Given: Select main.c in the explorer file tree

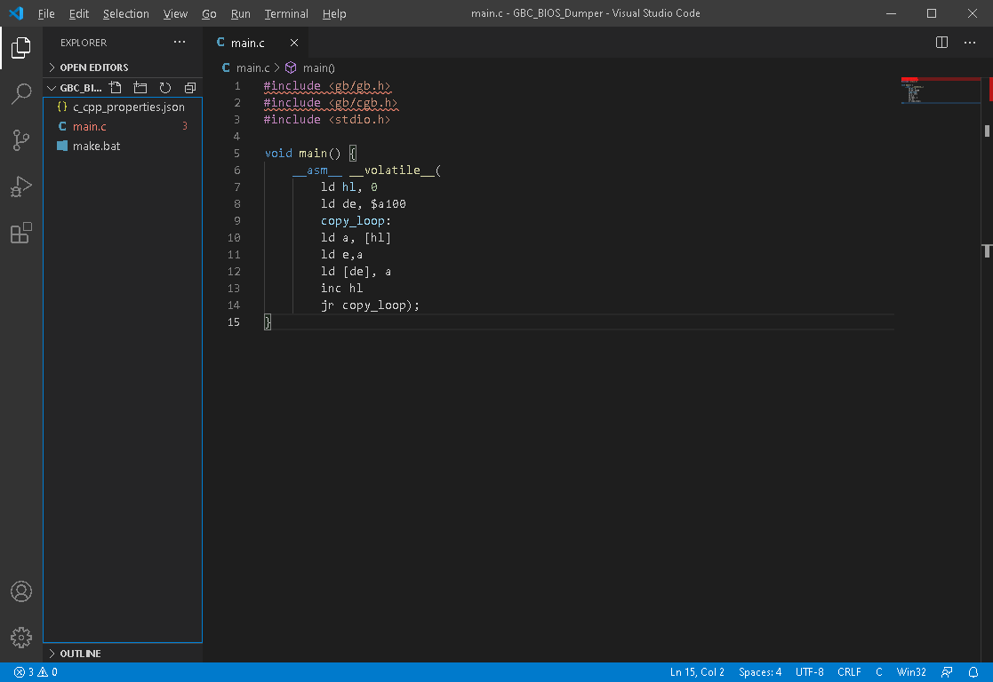Looking at the screenshot, I should tap(122, 126).
